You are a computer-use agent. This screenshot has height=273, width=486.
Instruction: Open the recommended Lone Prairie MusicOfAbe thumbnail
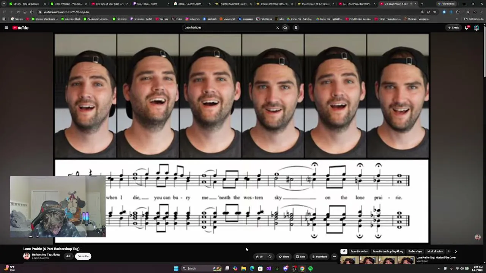click(378, 260)
